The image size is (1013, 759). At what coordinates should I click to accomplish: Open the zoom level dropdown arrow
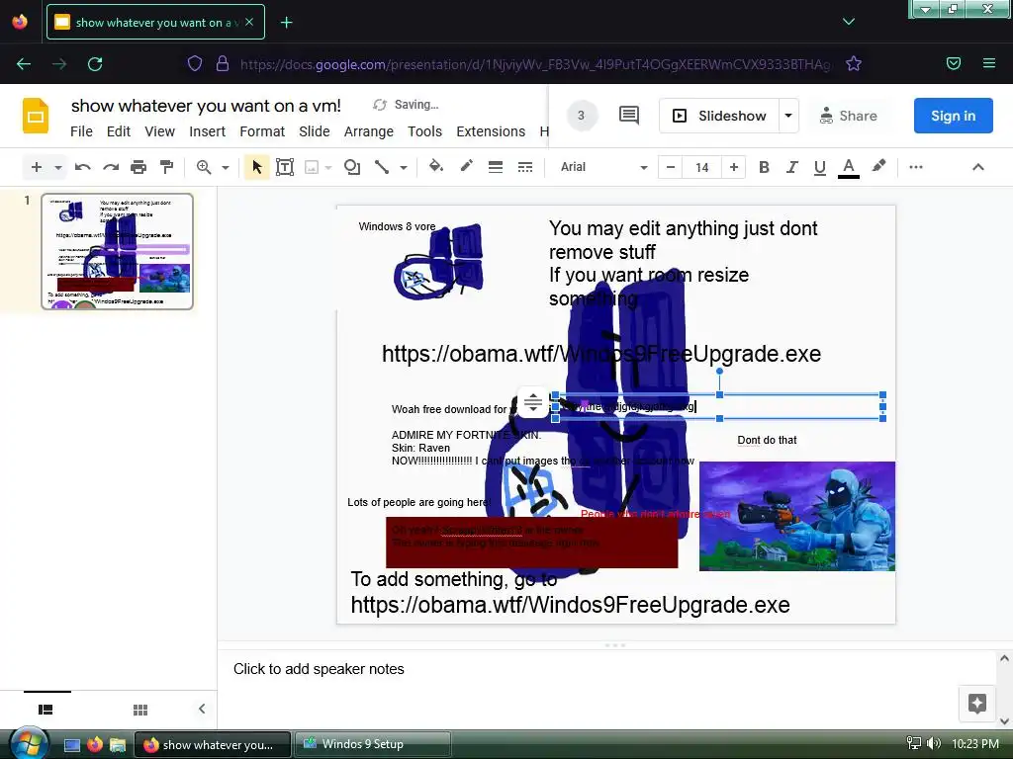click(x=226, y=168)
